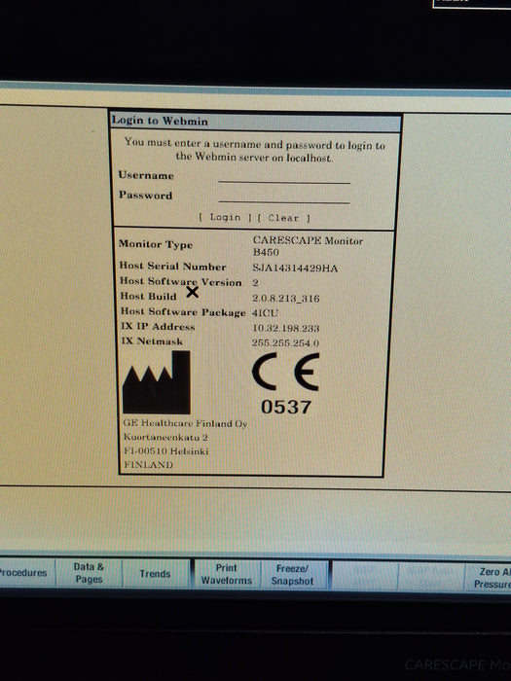The height and width of the screenshot is (681, 511).
Task: Click the CE 0537 mark icon
Action: 286,384
